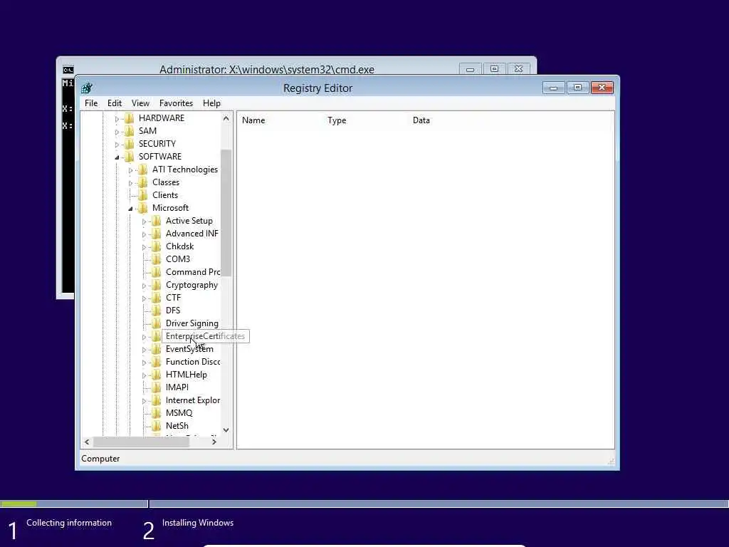This screenshot has width=729, height=547.
Task: Select the COM3 folder icon
Action: (x=156, y=259)
